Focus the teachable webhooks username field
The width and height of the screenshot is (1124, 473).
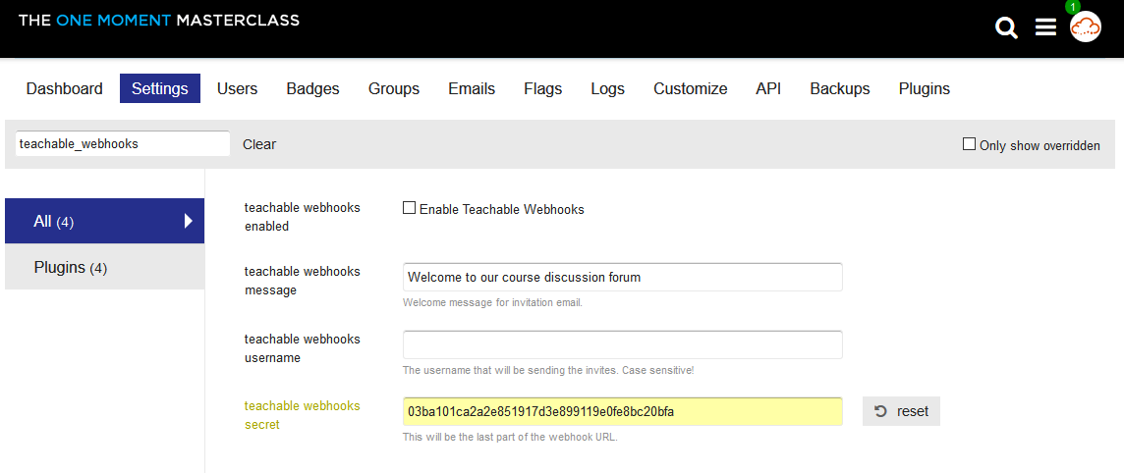(x=622, y=344)
